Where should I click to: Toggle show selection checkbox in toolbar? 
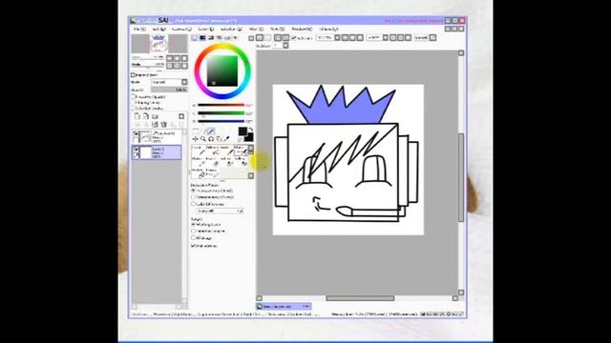click(x=294, y=38)
